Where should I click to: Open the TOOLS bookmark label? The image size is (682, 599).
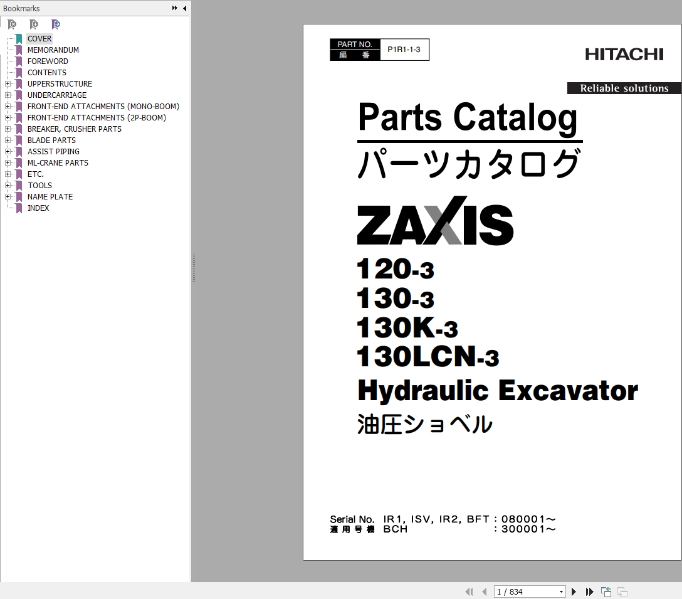[40, 186]
